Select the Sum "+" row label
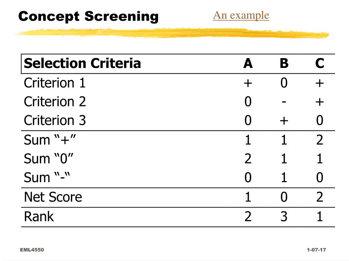Image resolution: width=349 pixels, height=261 pixels. click(x=50, y=140)
